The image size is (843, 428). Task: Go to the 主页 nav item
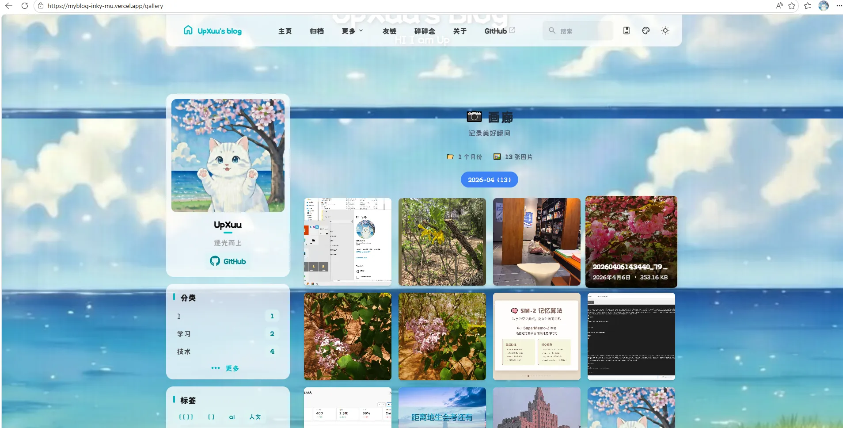pyautogui.click(x=285, y=31)
